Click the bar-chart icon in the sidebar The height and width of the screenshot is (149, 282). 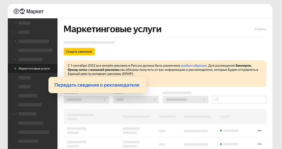[15, 114]
